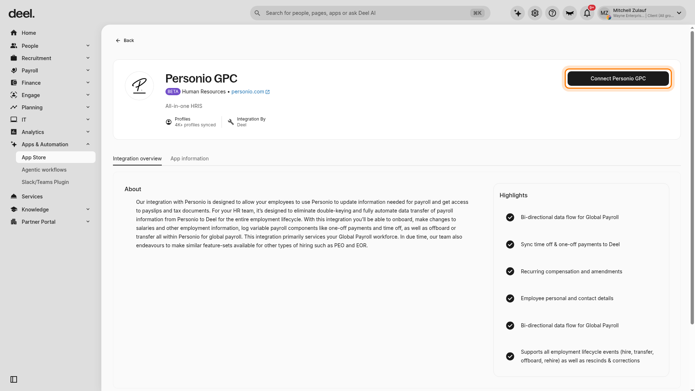Expand the Payroll menu chevron
The image size is (695, 391).
coord(88,70)
